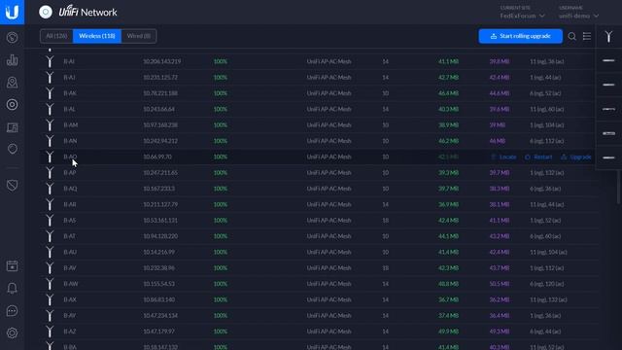The width and height of the screenshot is (622, 350).
Task: Select the Wireless (118) tab
Action: [97, 36]
